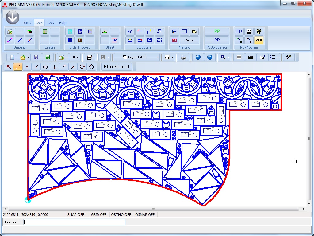Click inside the Command input field
The width and height of the screenshot is (314, 236).
click(74, 222)
